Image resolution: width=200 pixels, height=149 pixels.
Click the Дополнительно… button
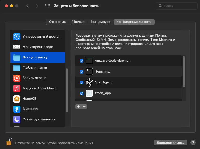tap(170, 143)
